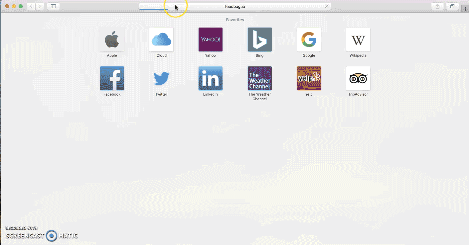469x245 pixels.
Task: Open the Yelp favorite tile
Action: coord(309,78)
